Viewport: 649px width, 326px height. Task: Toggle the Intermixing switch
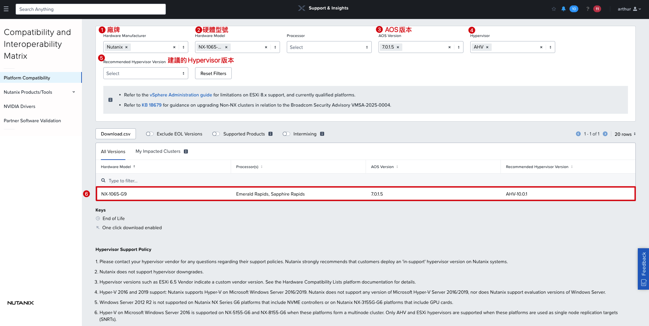coord(286,134)
